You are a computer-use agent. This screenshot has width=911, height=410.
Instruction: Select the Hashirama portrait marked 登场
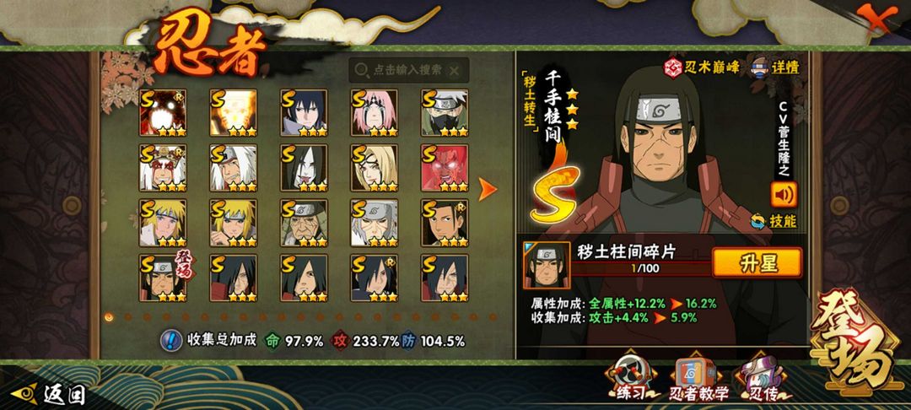click(163, 278)
